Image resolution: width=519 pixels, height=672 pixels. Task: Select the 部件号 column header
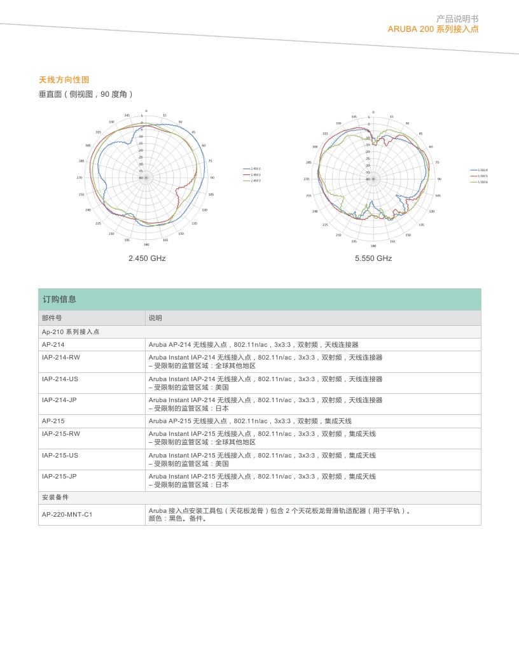click(x=52, y=318)
